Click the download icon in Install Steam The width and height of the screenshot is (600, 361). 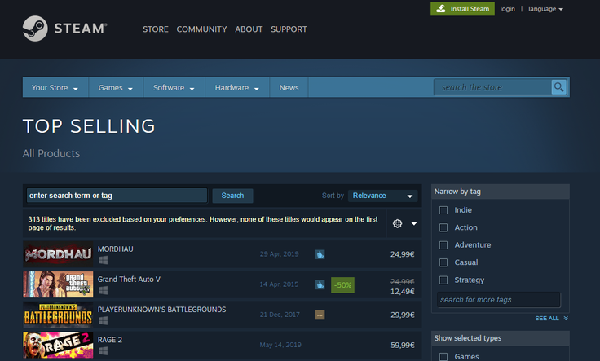coord(441,8)
